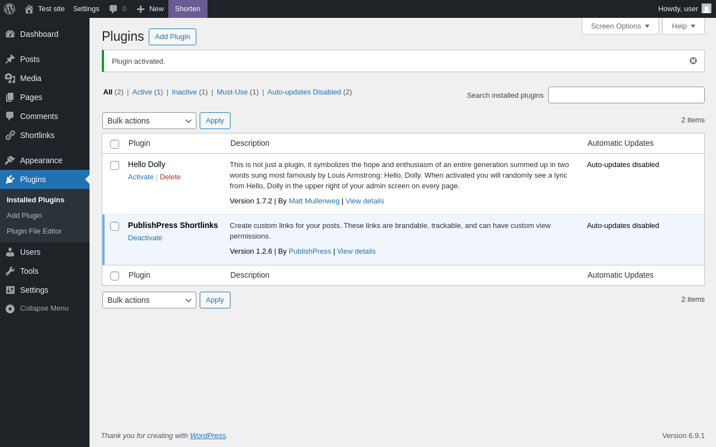Focus the Search installed plugins field
The image size is (716, 447).
[x=626, y=95]
